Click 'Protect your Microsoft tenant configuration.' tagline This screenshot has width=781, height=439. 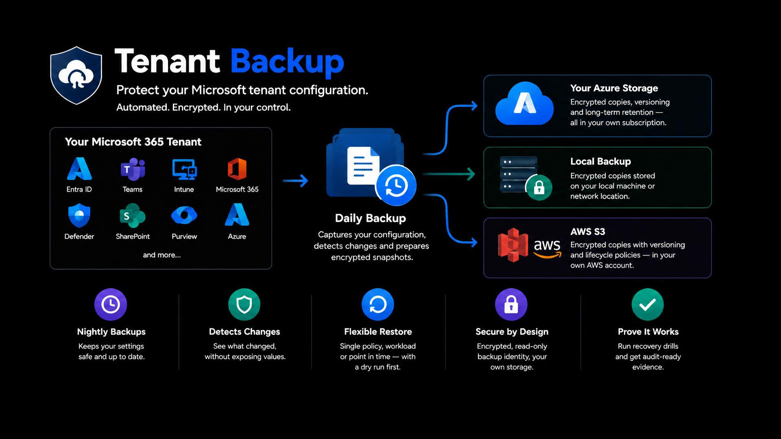(x=242, y=90)
